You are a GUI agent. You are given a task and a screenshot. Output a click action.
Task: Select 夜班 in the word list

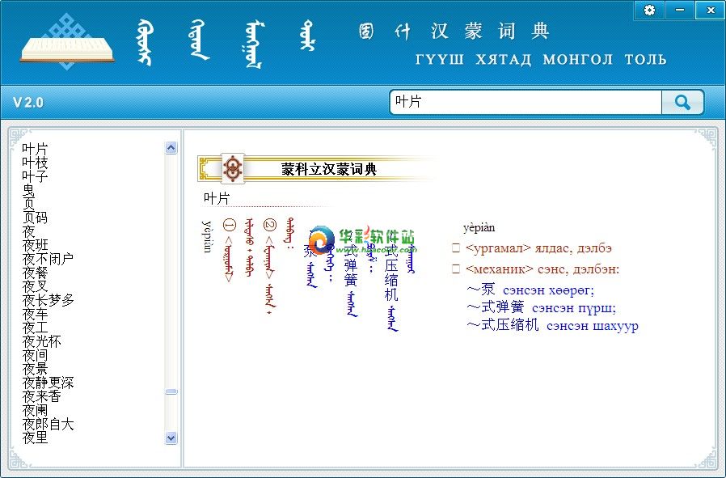point(35,245)
